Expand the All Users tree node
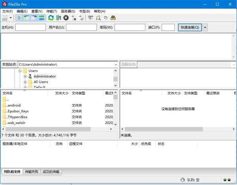This screenshot has width=237, height=185. coord(25,82)
